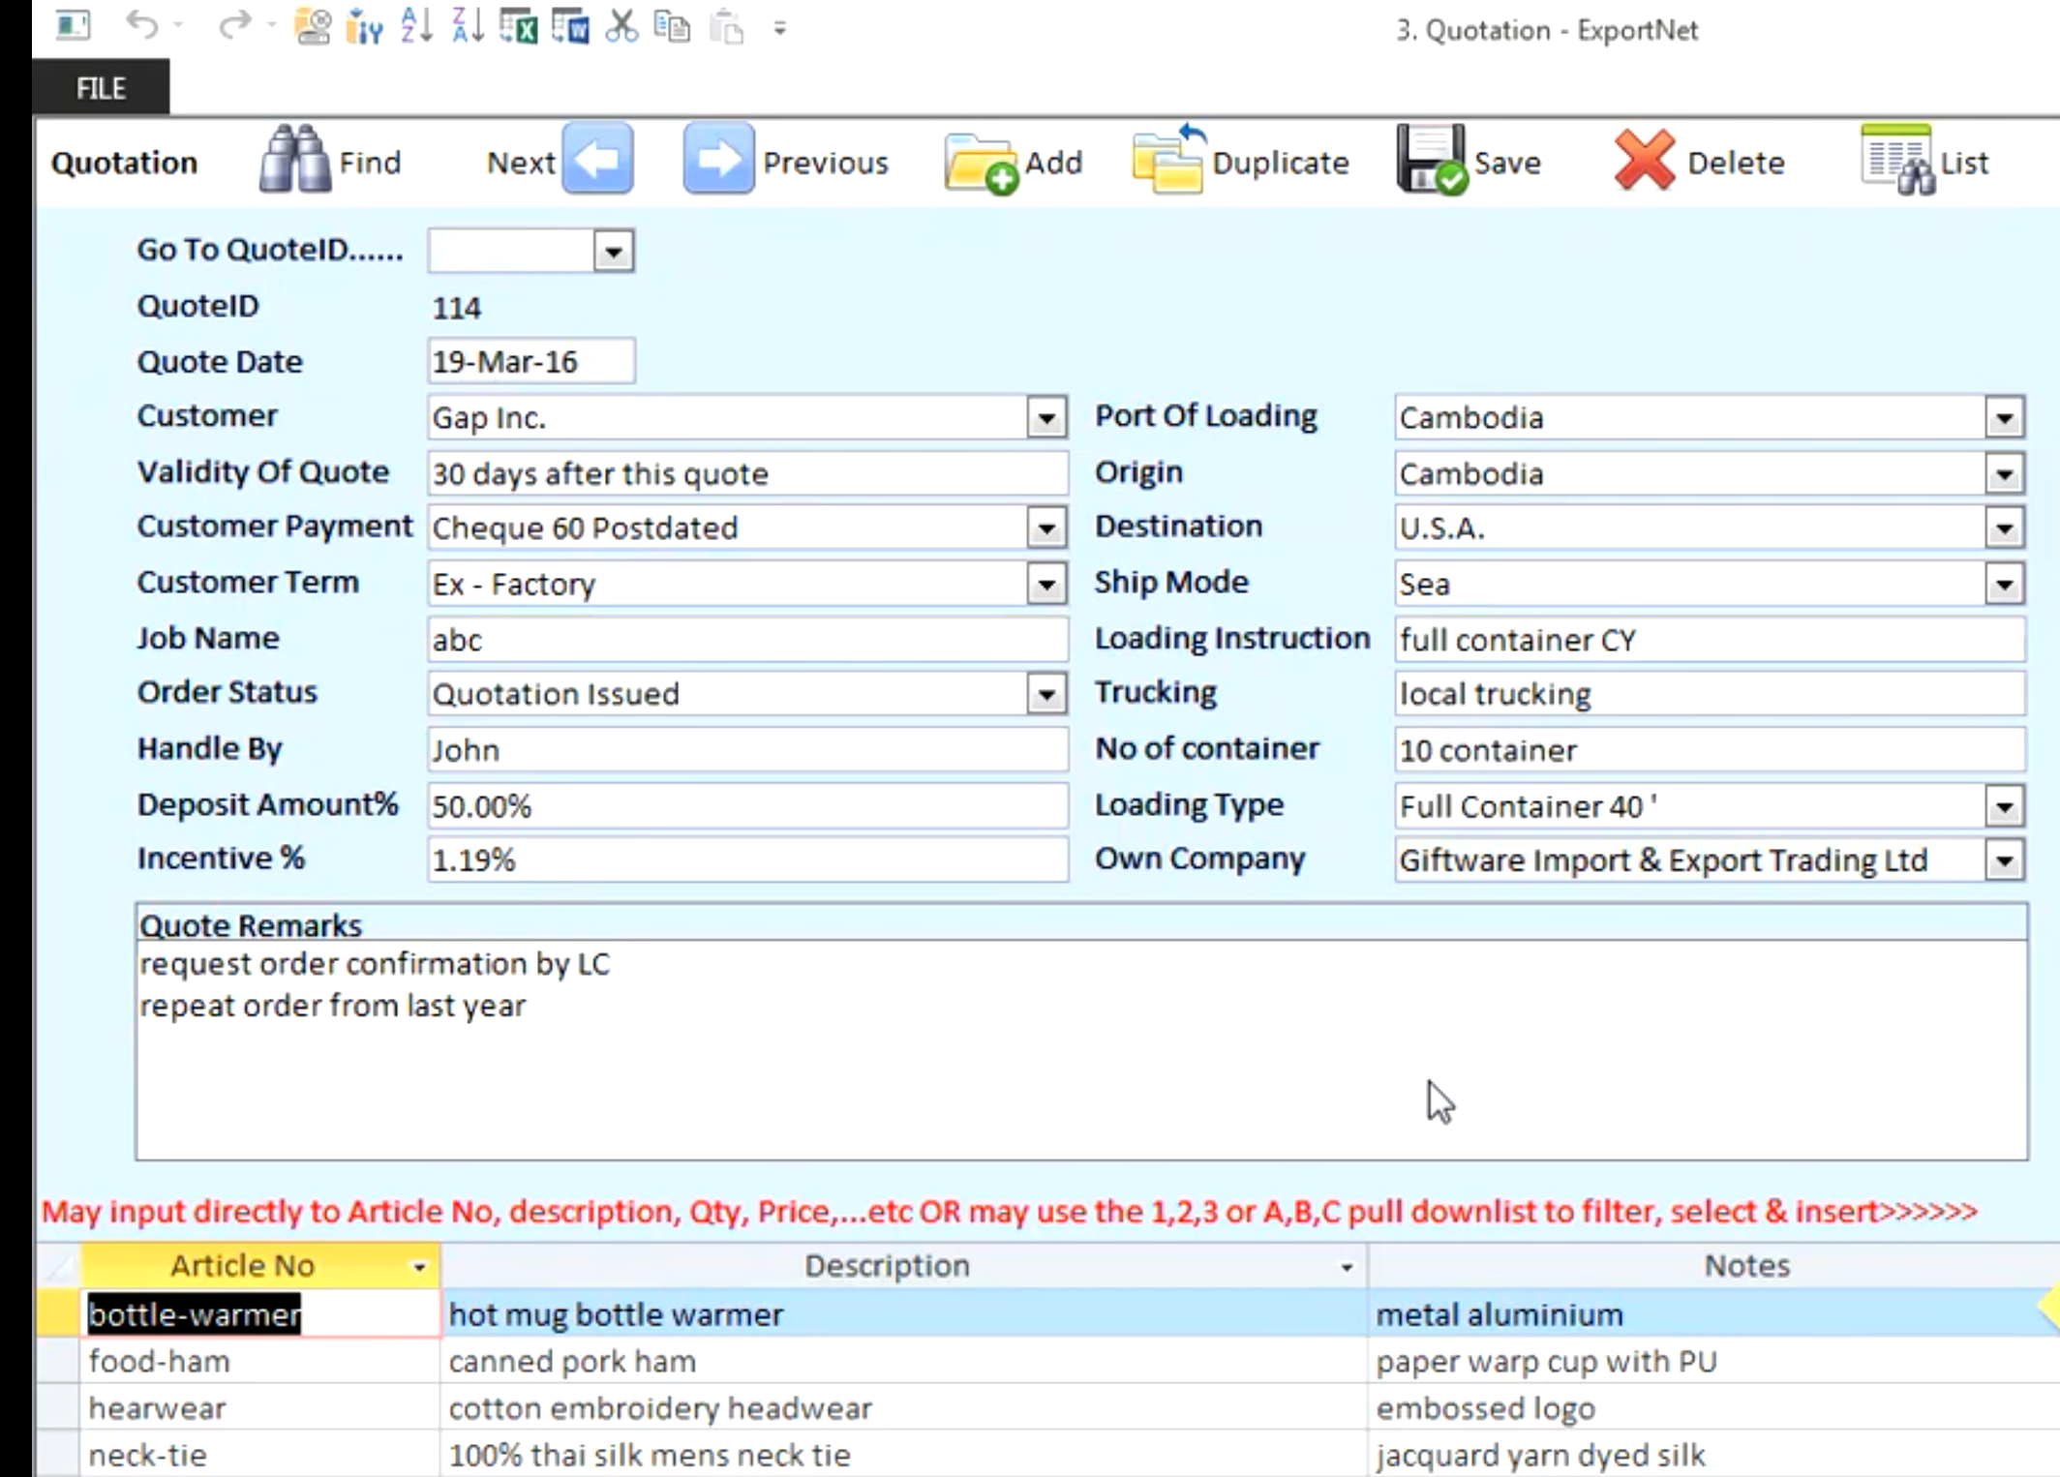The height and width of the screenshot is (1477, 2060).
Task: Select the food-ham row selector
Action: pyautogui.click(x=58, y=1362)
